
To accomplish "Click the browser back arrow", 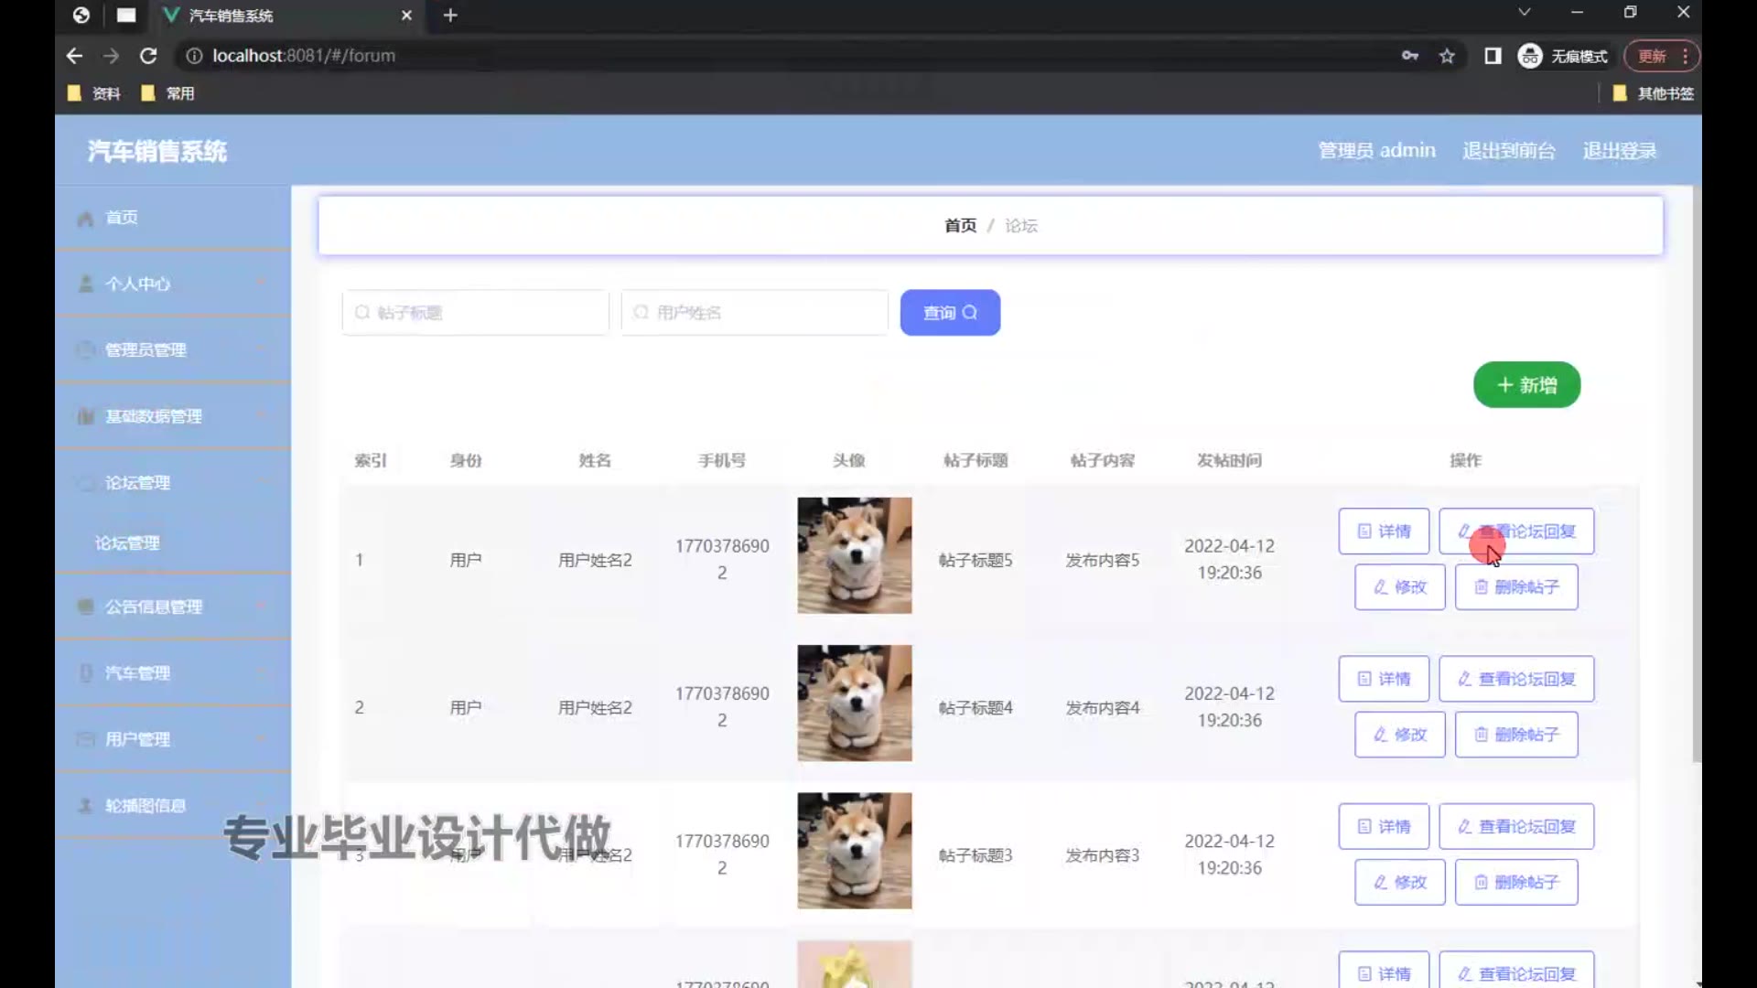I will pos(75,56).
